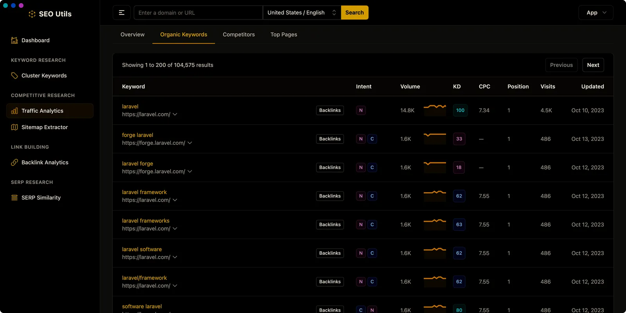Focus the domain or URL input field
Viewport: 626px width, 313px height.
pyautogui.click(x=198, y=13)
